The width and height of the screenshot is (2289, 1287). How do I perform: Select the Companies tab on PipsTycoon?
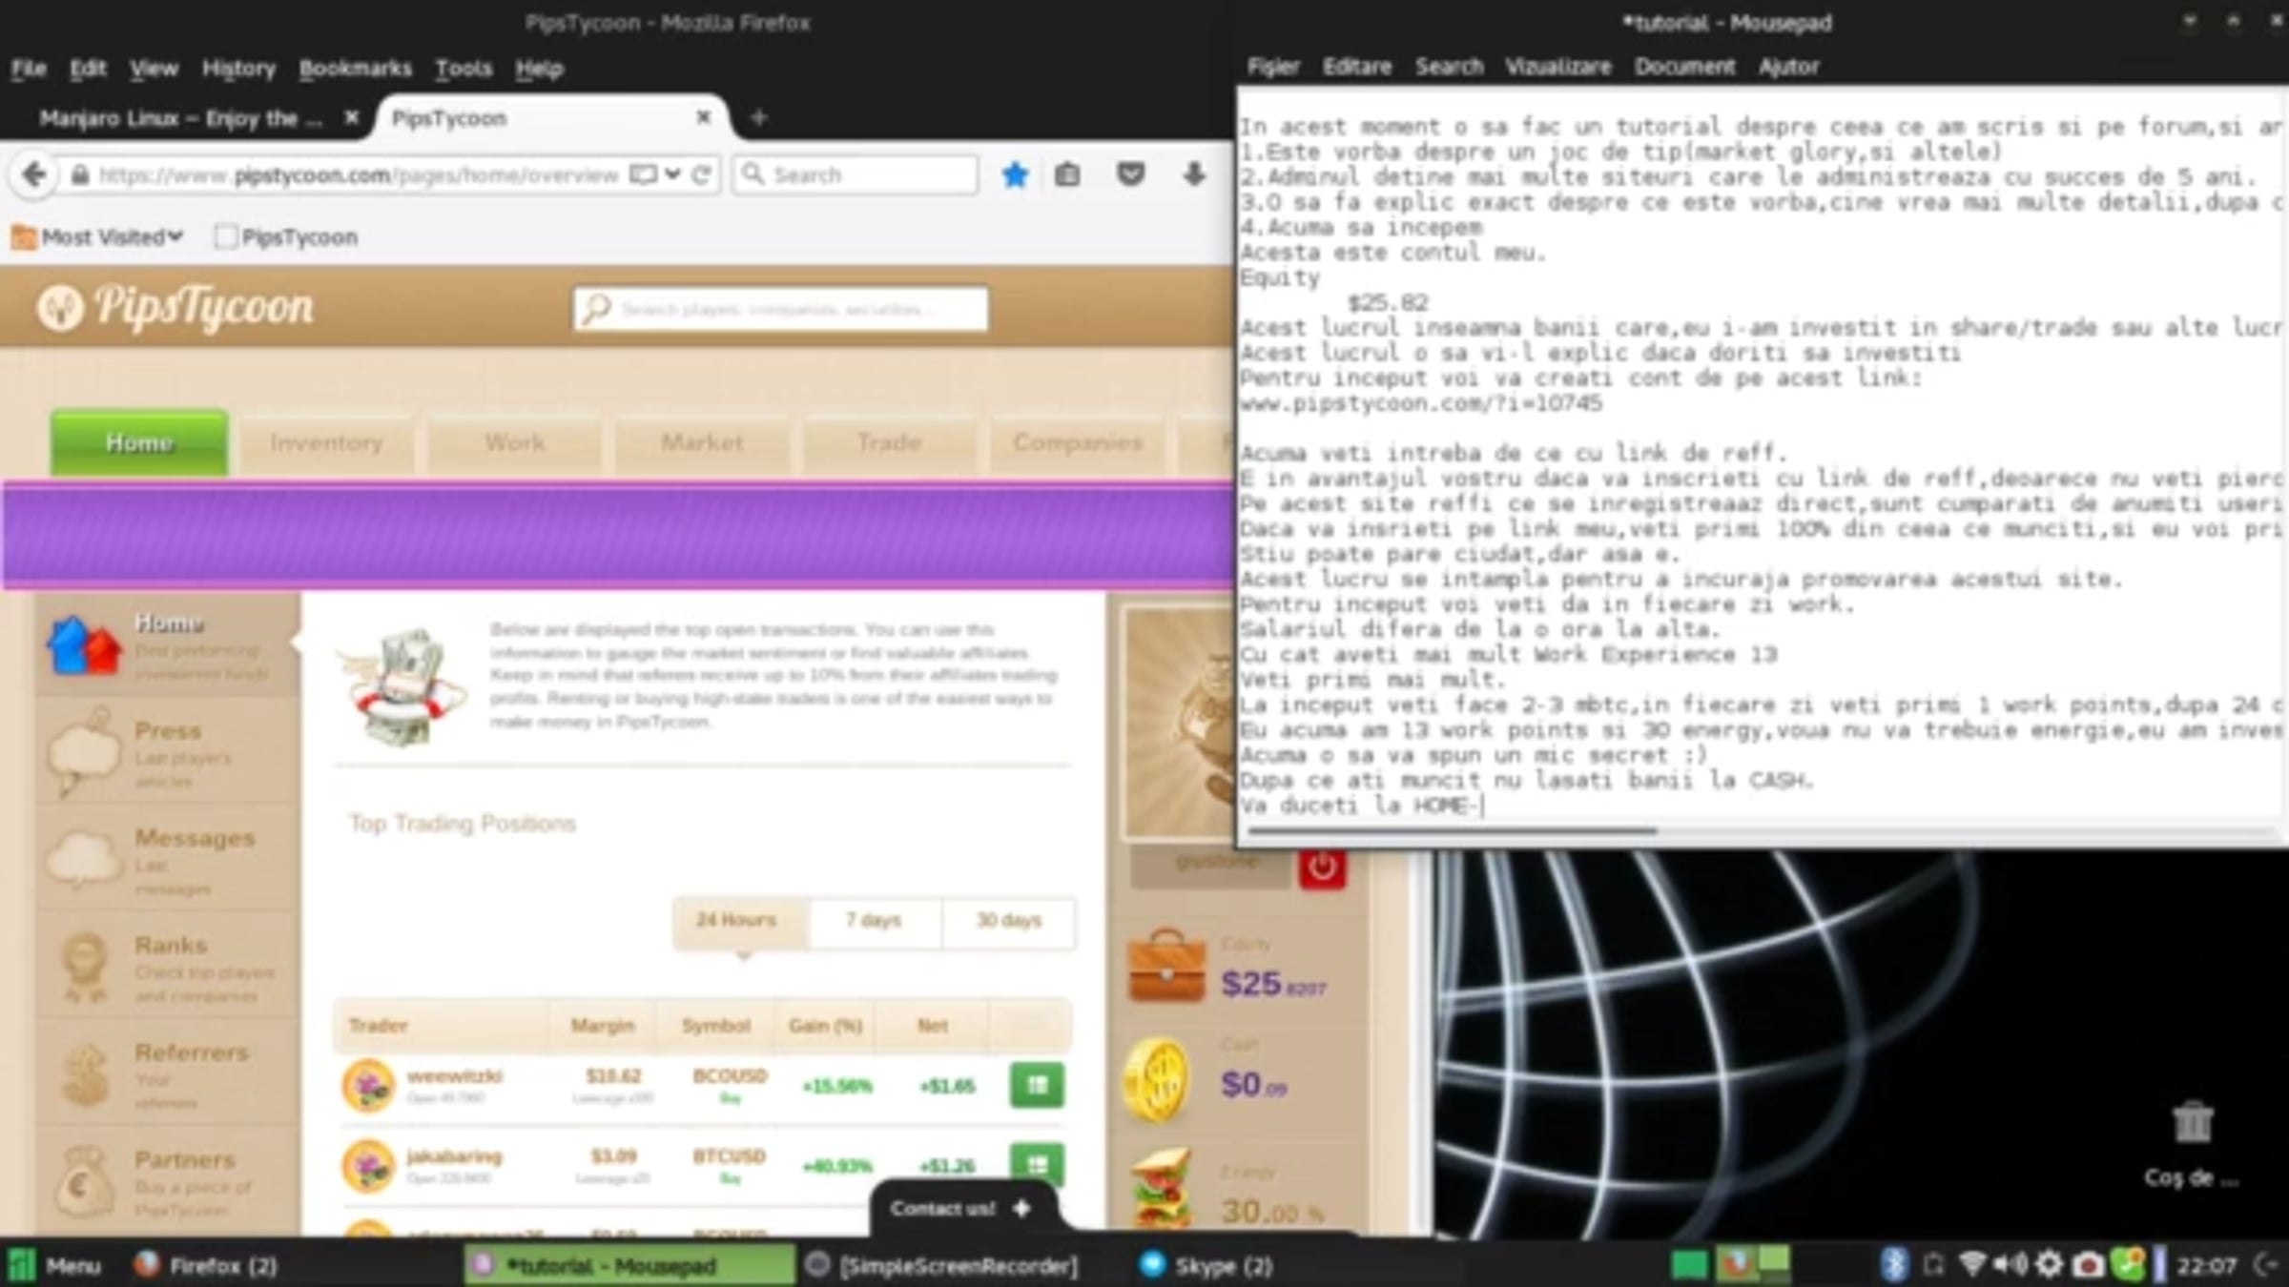1078,442
